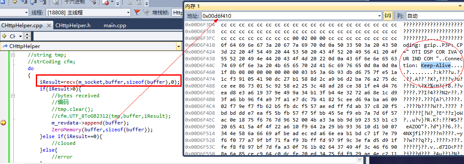Click the //cfm.UTF_8ToGB2312 comment line
The width and height of the screenshot is (464, 164).
(x=111, y=116)
